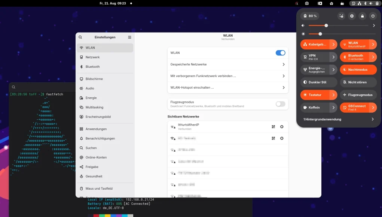
Task: Toggle the Dunkler Stil quick setting
Action: pyautogui.click(x=319, y=82)
